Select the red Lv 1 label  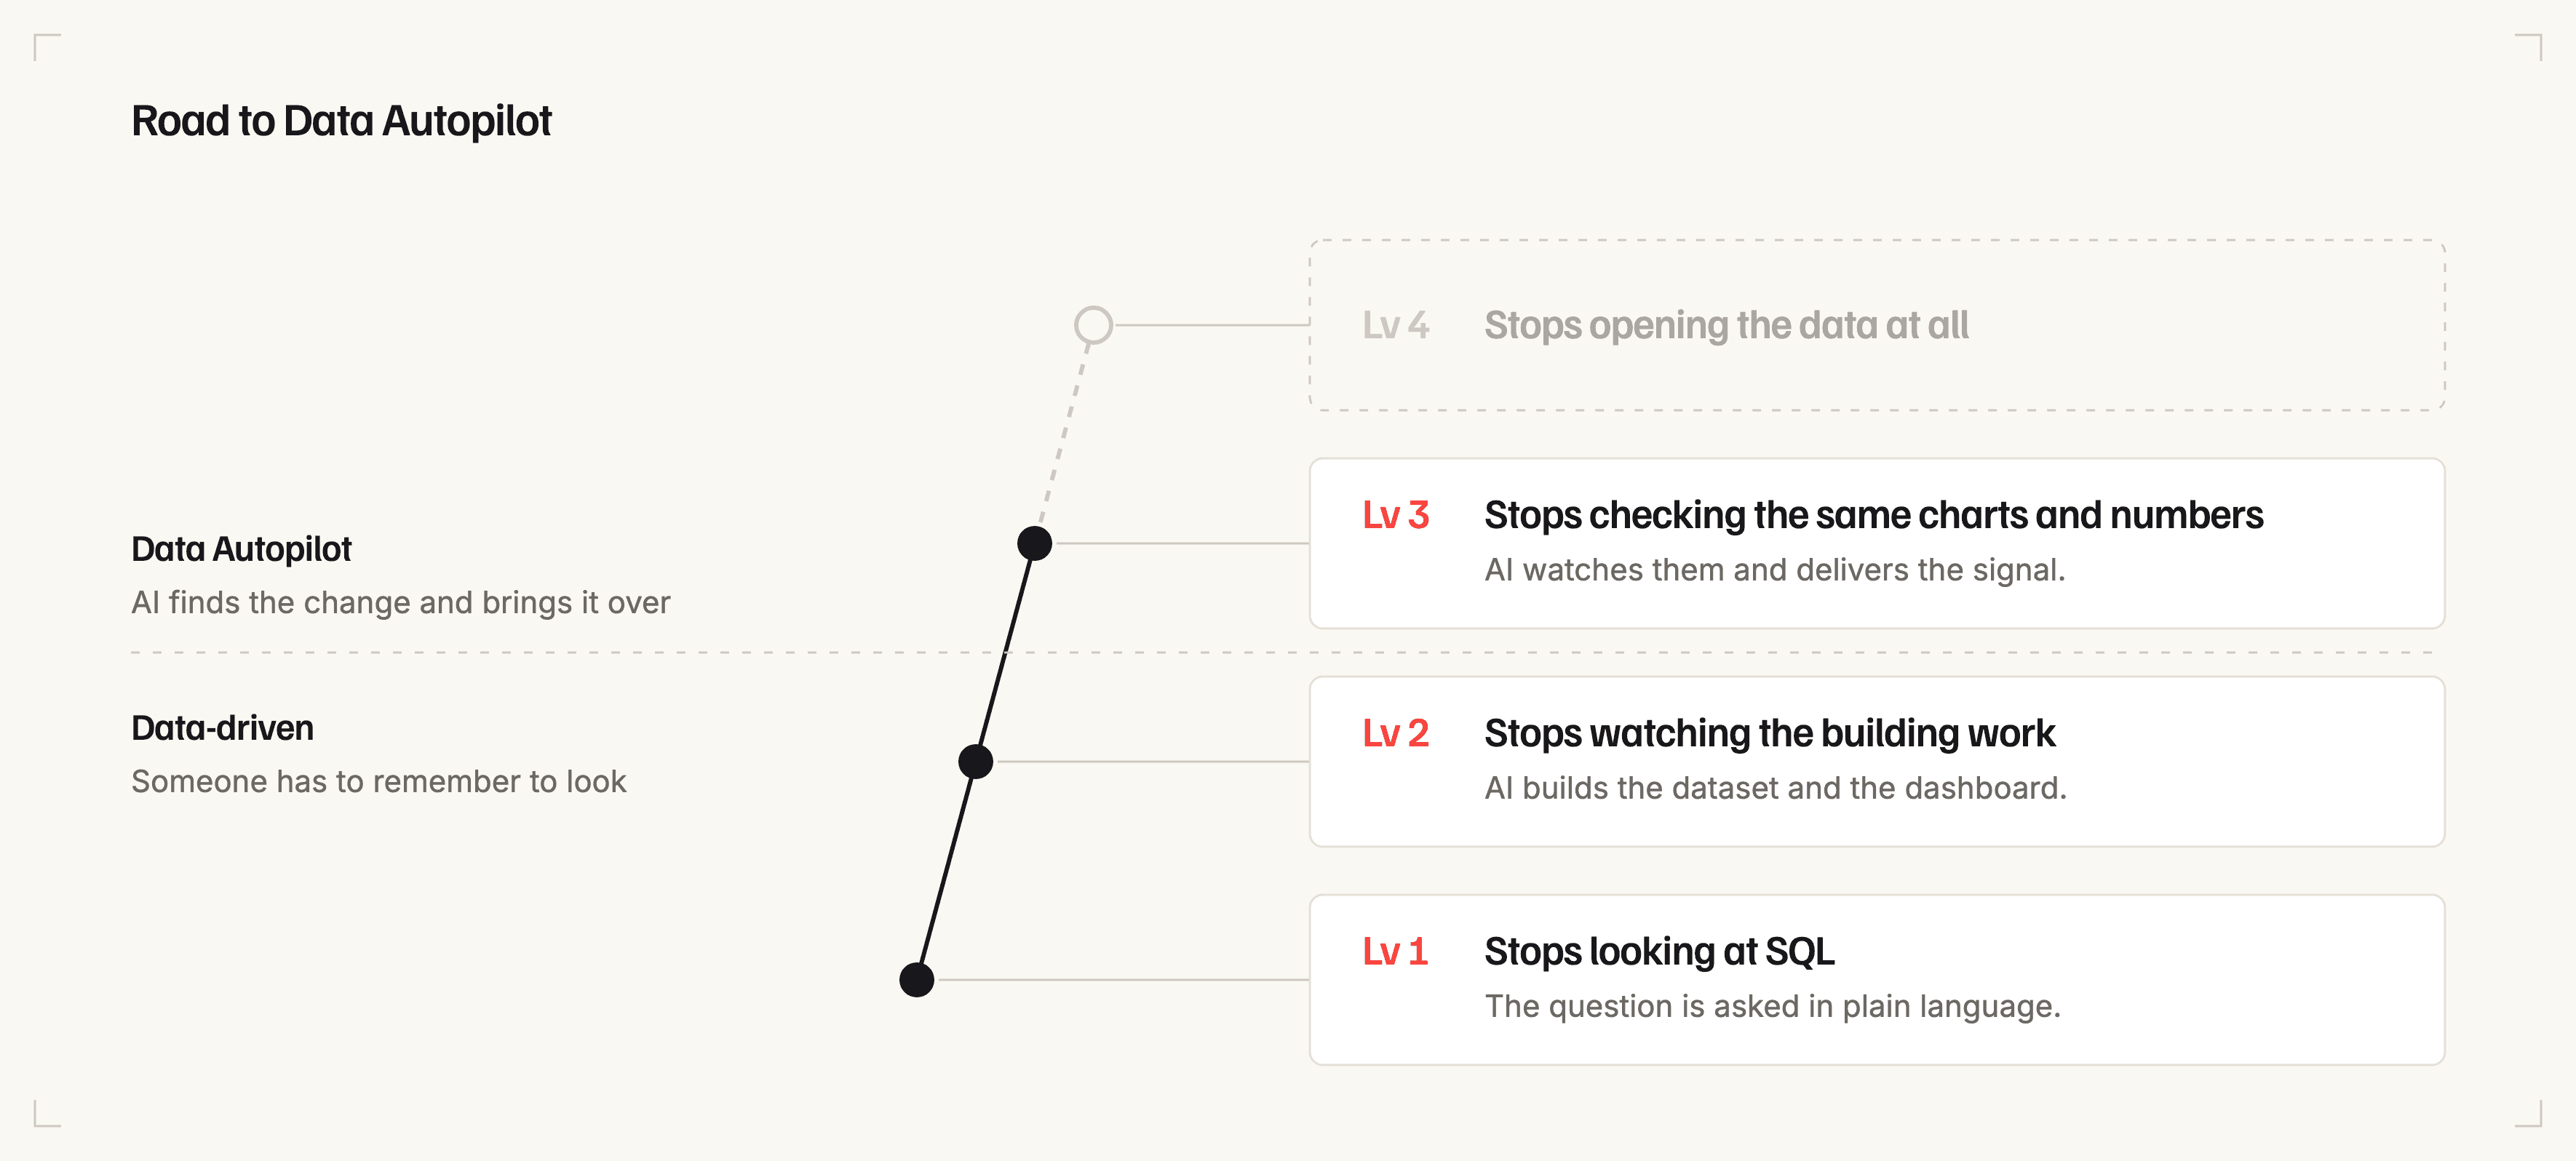1395,951
